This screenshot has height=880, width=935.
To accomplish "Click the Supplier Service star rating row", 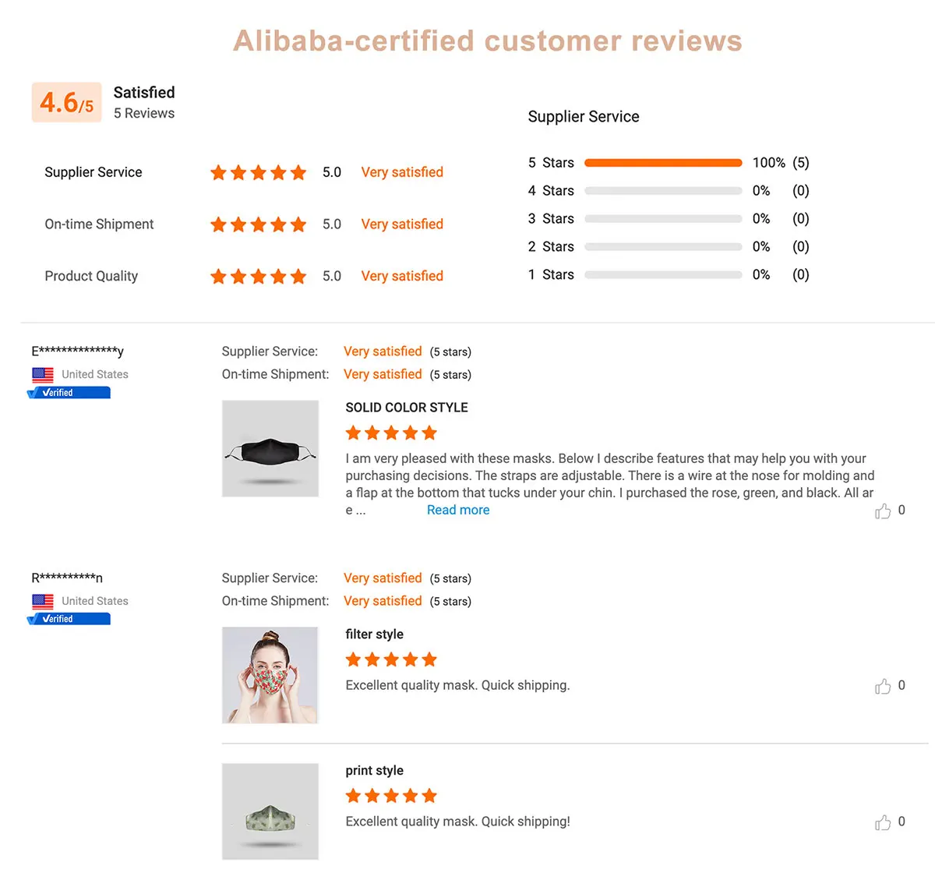I will (258, 172).
